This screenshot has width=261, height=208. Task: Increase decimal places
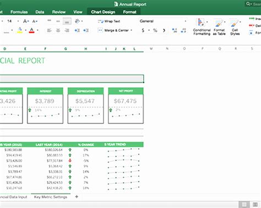click(175, 30)
